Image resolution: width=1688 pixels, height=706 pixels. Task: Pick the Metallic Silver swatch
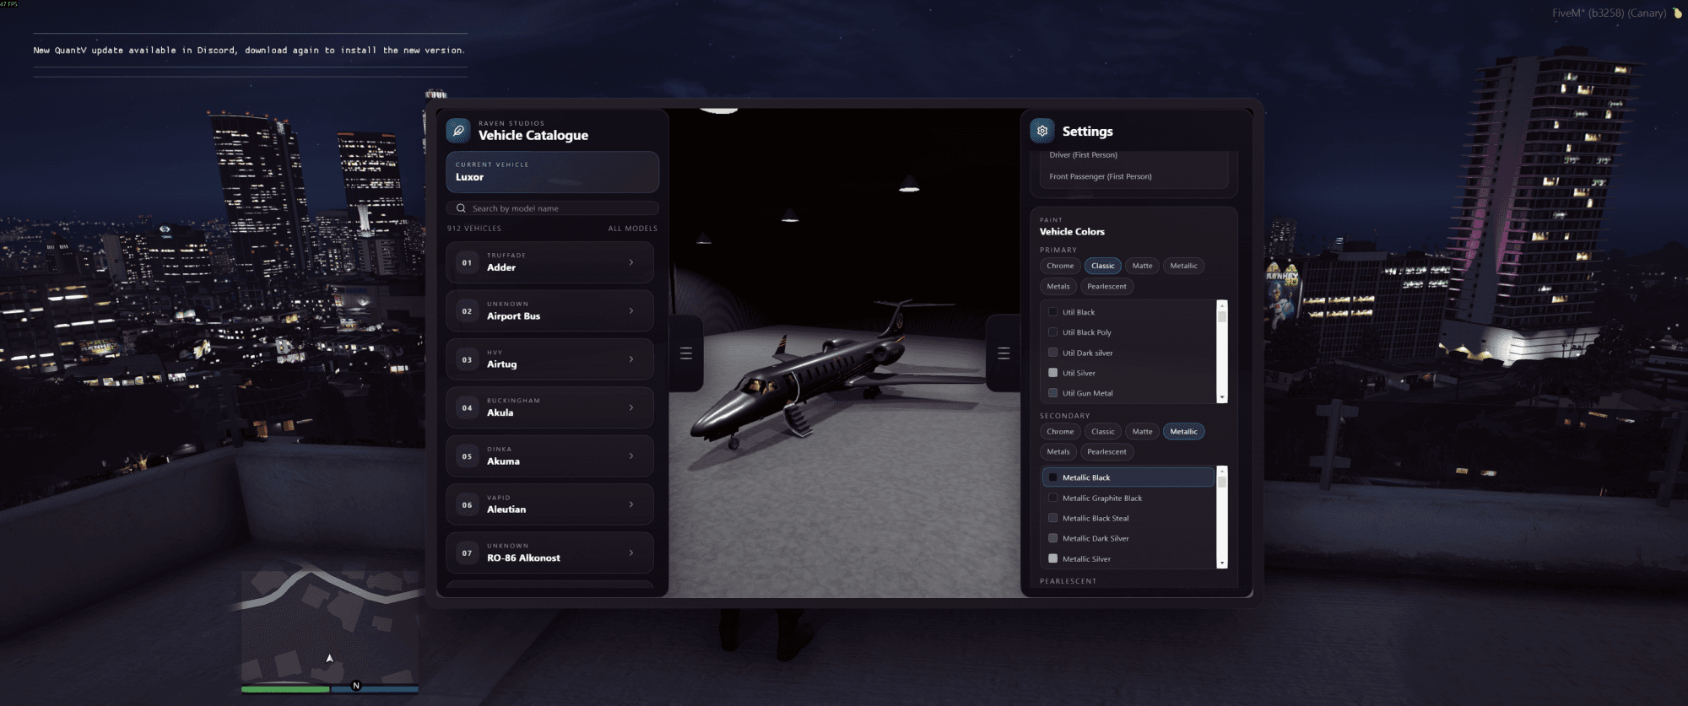tap(1052, 559)
